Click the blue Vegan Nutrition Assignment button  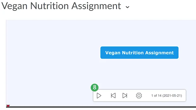[x=139, y=53]
